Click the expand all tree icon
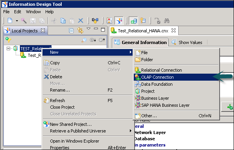234x150 pixels. [x=93, y=40]
